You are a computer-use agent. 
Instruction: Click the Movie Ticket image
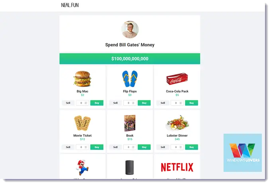pyautogui.click(x=82, y=123)
